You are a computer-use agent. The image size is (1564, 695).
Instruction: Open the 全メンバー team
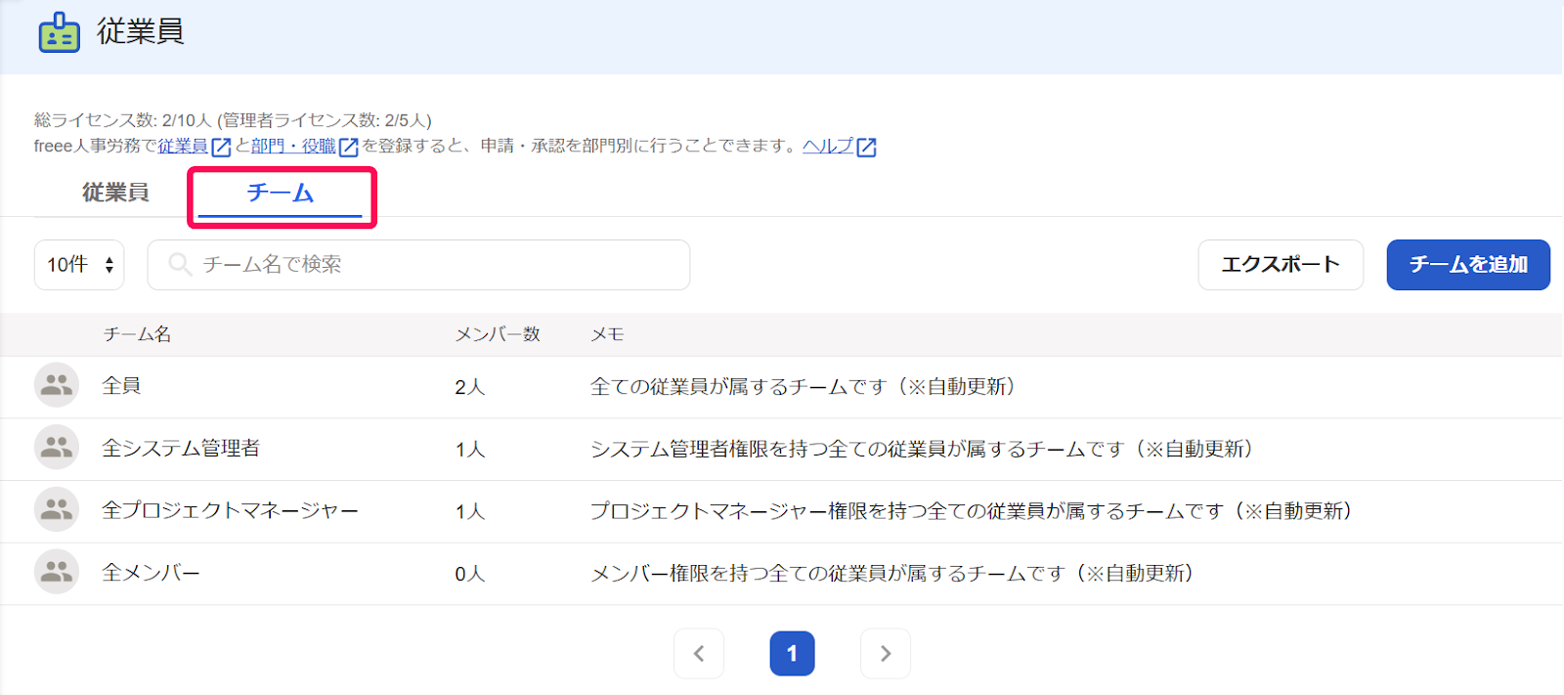pyautogui.click(x=151, y=573)
